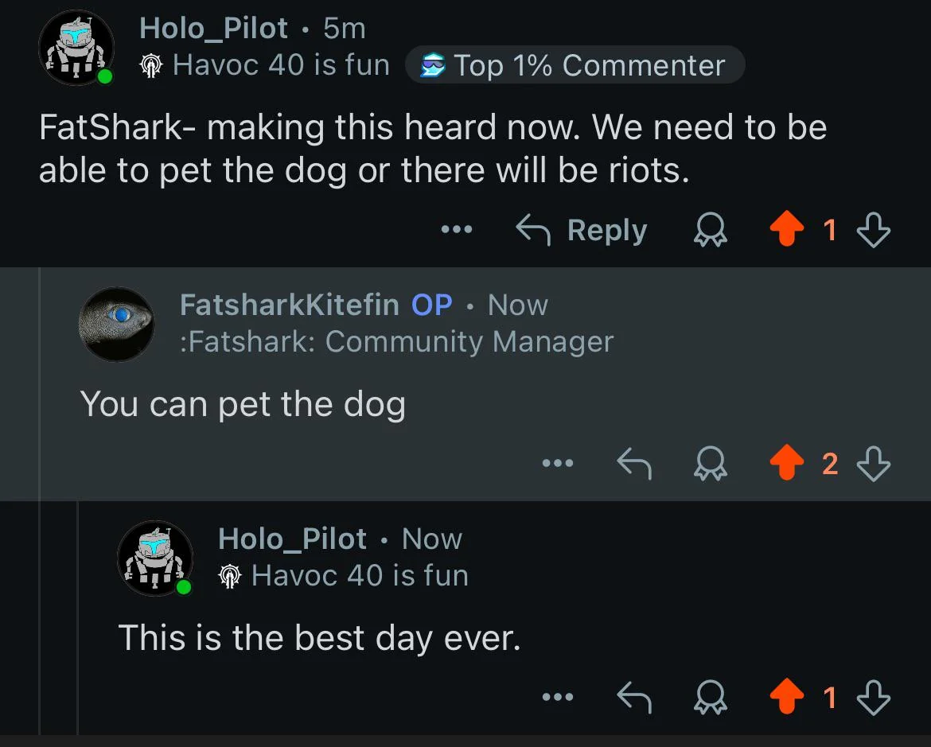Award the 'This is the best day ever' comment
Viewport: 931px width, 747px height.
711,697
